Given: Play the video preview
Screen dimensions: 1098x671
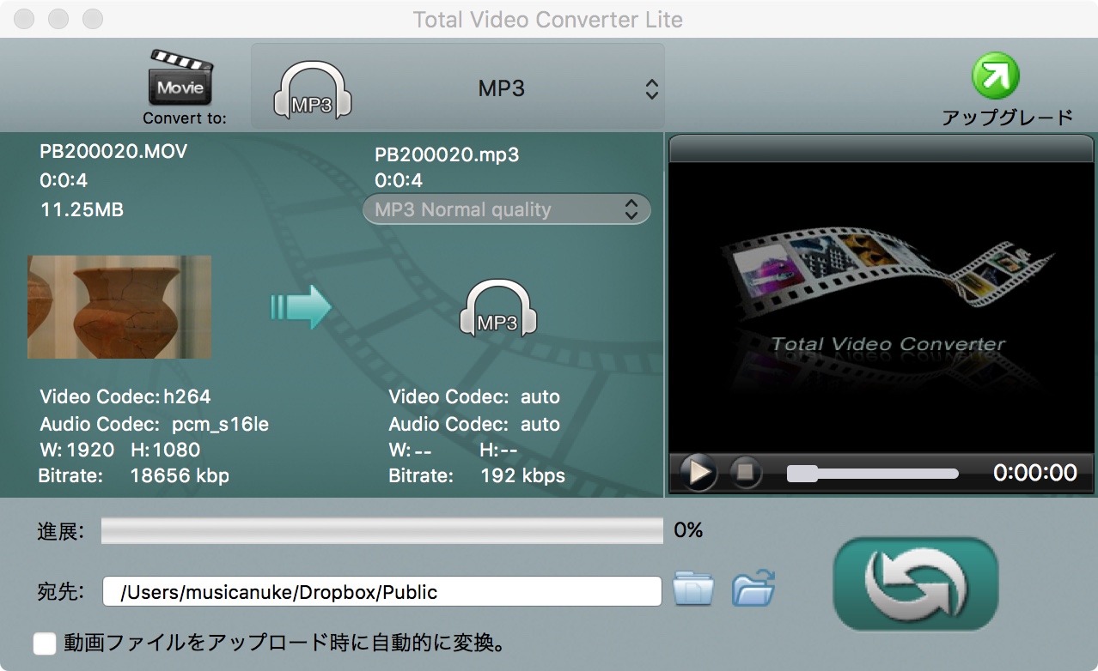Looking at the screenshot, I should (x=698, y=473).
